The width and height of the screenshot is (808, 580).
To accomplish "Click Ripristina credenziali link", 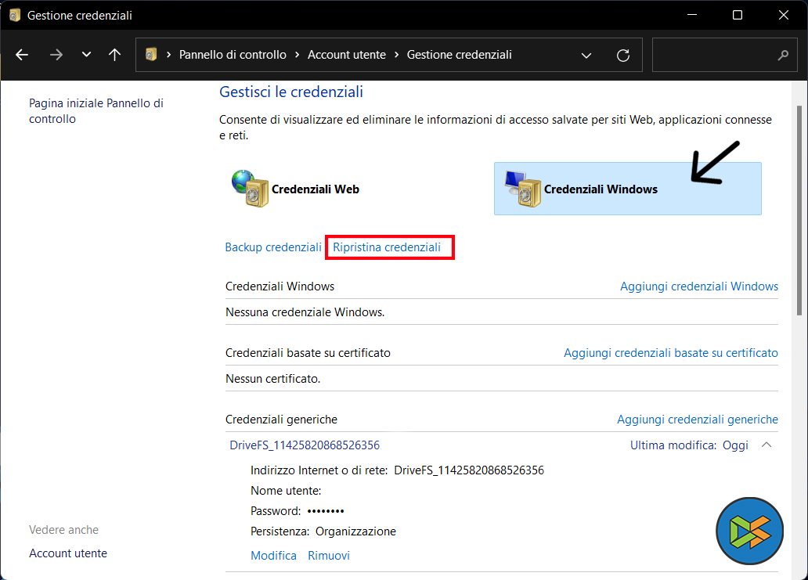I will point(387,247).
